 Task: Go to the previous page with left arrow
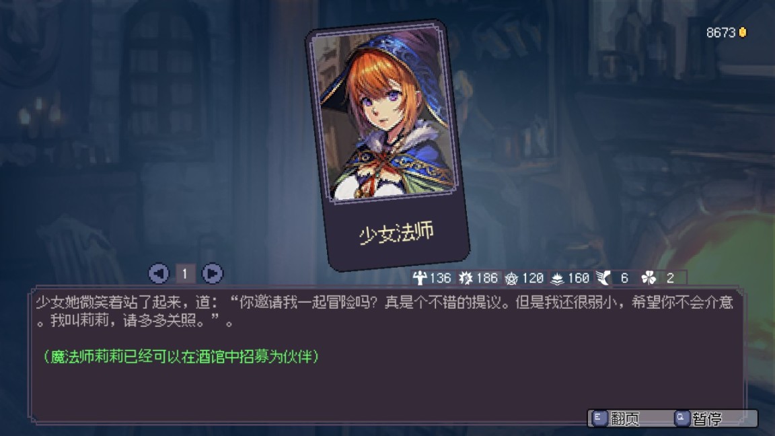point(159,273)
